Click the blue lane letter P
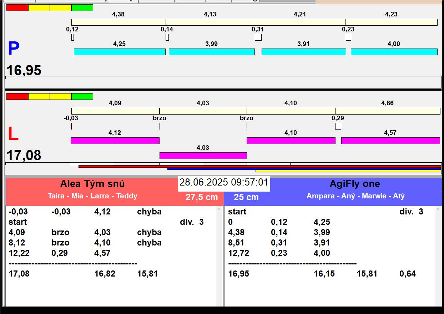 (14, 49)
